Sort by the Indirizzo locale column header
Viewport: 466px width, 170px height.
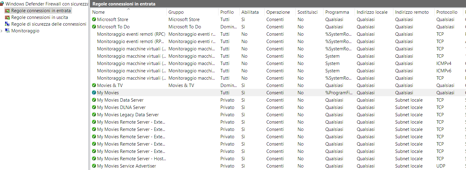click(x=374, y=12)
